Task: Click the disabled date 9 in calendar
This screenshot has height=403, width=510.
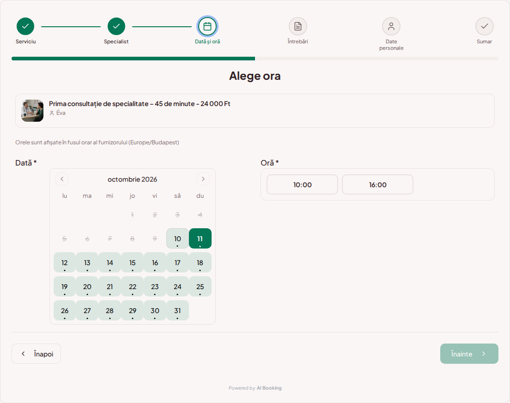Action: tap(155, 239)
